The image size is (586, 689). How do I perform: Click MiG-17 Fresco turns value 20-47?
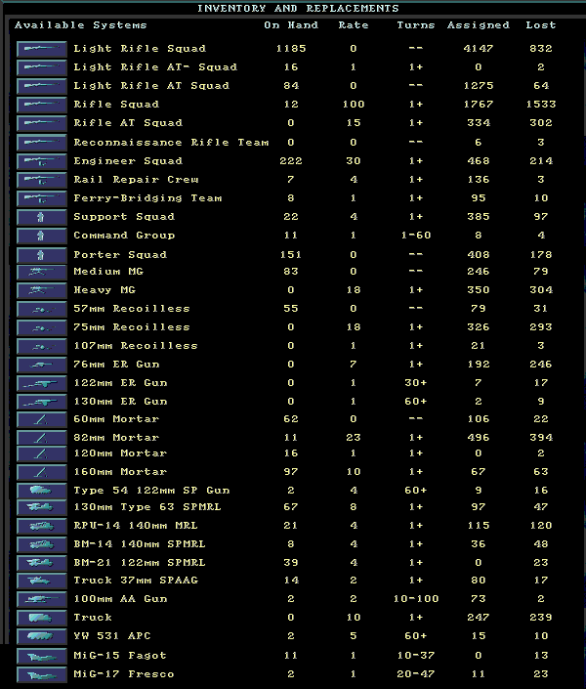point(415,674)
